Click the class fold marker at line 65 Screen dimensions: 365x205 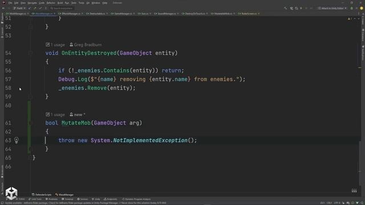(30, 158)
